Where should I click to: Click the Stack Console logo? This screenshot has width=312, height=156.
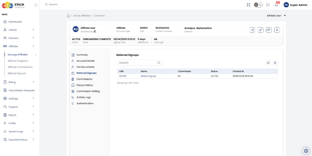13,5
